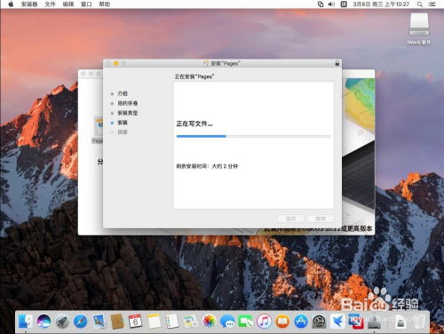
Task: Click the lock icon in installer title bar
Action: [x=337, y=63]
